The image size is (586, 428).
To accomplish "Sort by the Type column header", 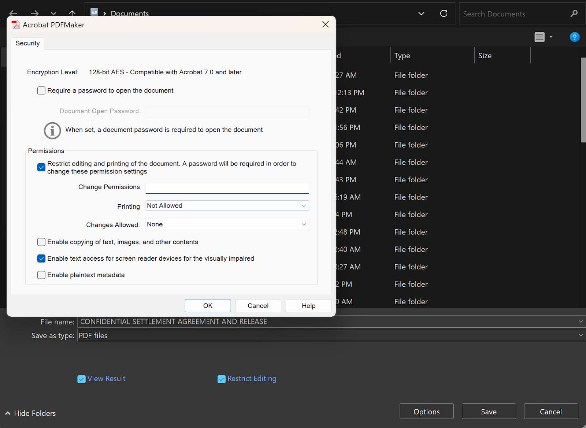I will (432, 56).
